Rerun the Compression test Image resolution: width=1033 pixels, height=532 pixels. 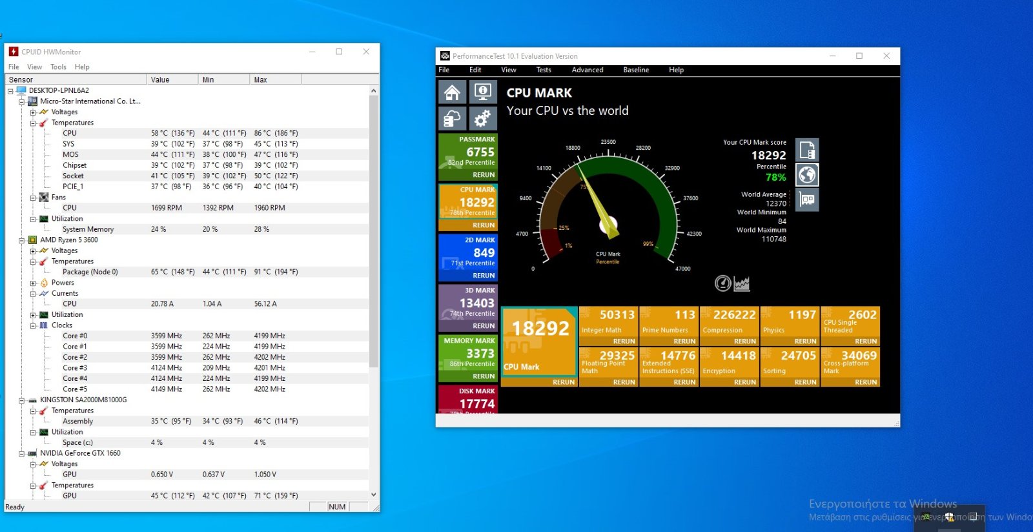[x=745, y=342]
